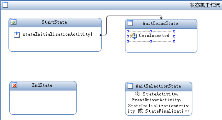This screenshot has width=222, height=120.
Task: Click the green StartState icon
Action: coord(14,22)
